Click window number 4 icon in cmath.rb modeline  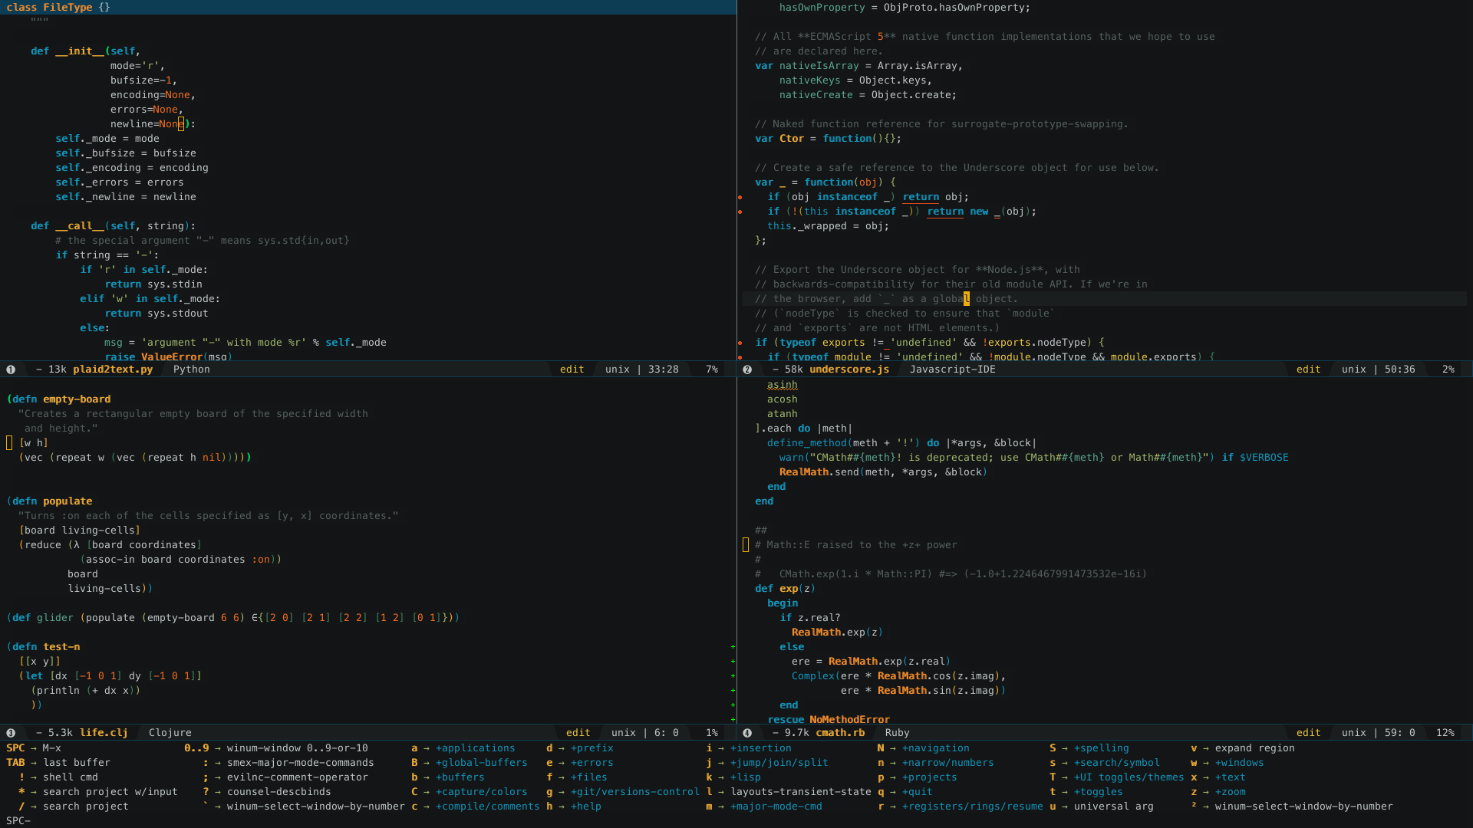click(747, 733)
